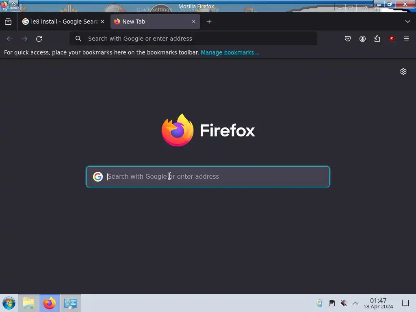
Task: Open the clock showing 01:47
Action: click(x=378, y=303)
